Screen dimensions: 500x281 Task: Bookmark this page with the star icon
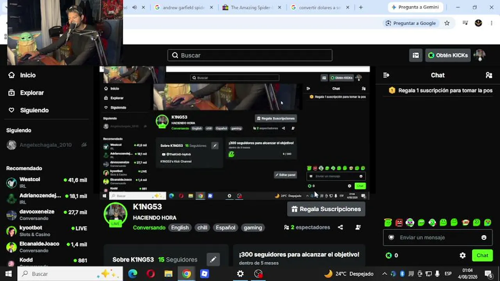point(447,23)
